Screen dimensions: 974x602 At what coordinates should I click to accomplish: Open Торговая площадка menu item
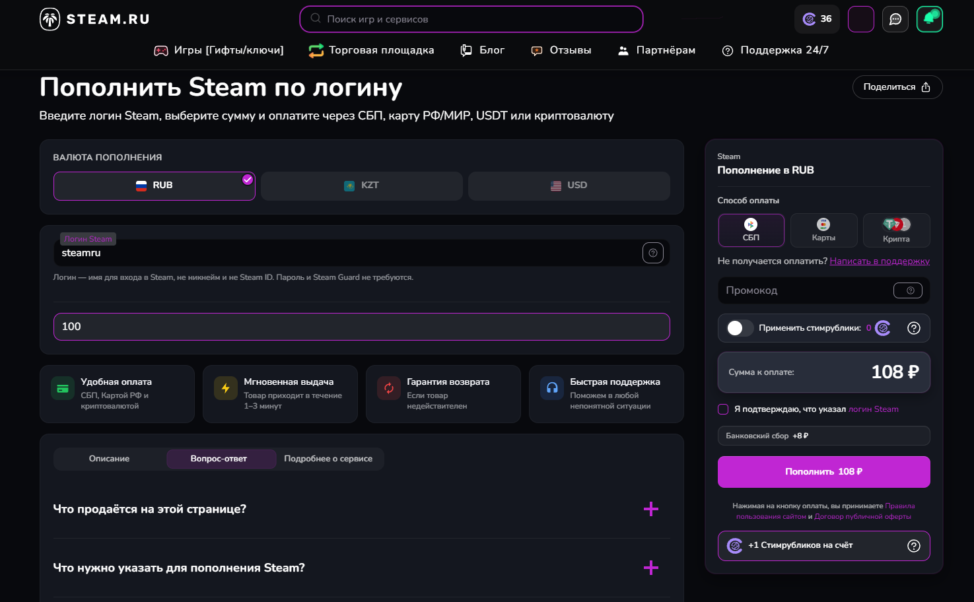[371, 50]
